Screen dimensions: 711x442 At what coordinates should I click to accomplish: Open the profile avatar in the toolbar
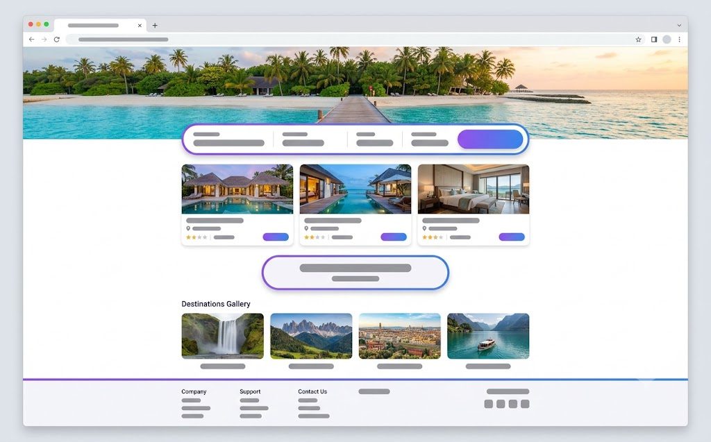click(x=667, y=40)
